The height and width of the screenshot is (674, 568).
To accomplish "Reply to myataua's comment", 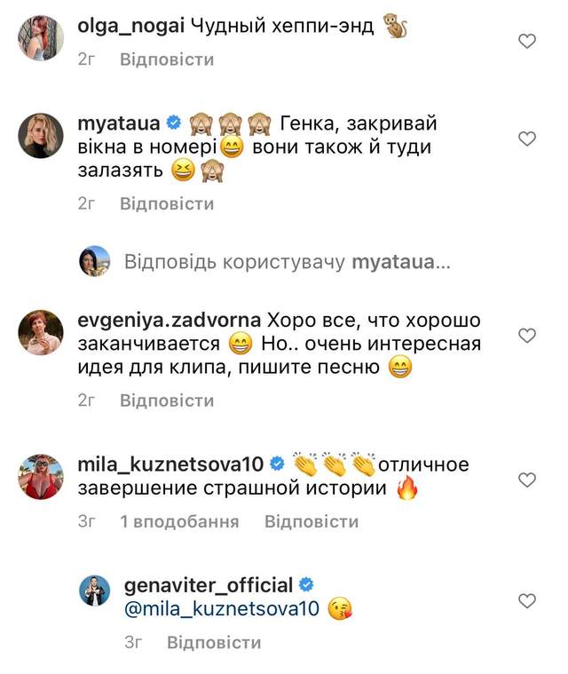I will [168, 204].
